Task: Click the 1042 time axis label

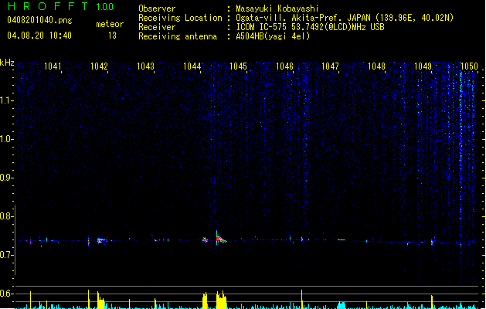Action: [x=99, y=66]
